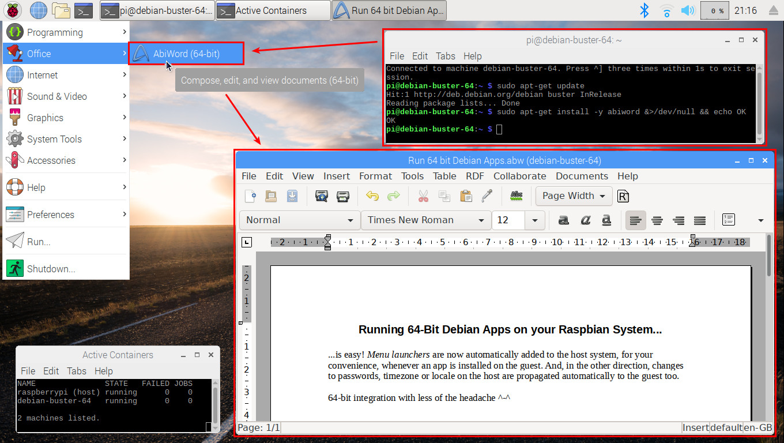Run the spell check Abc icon
The height and width of the screenshot is (443, 784).
517,196
